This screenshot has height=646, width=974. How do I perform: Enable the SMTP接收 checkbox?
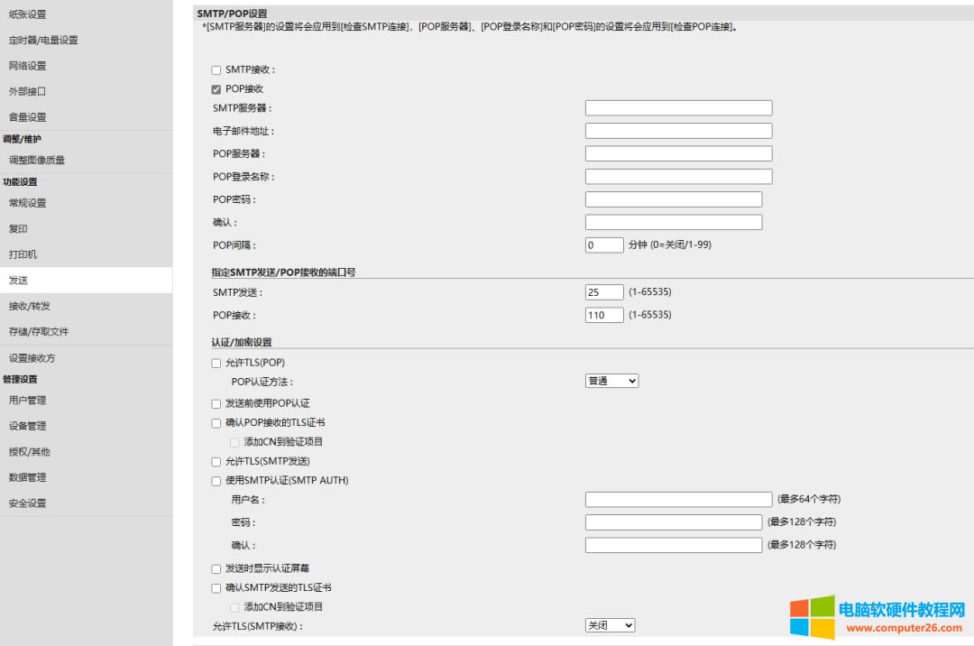pyautogui.click(x=216, y=70)
